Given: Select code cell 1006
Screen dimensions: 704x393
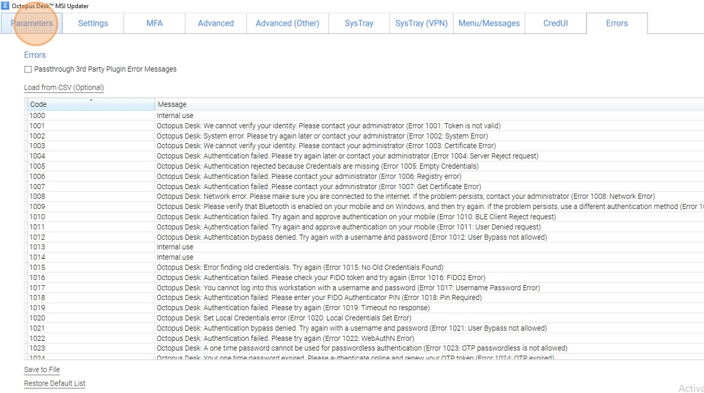Looking at the screenshot, I should [90, 176].
